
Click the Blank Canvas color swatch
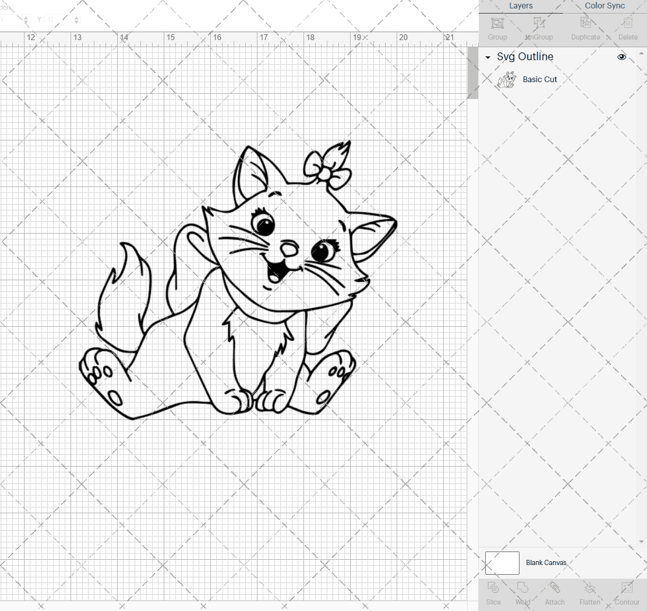(502, 562)
